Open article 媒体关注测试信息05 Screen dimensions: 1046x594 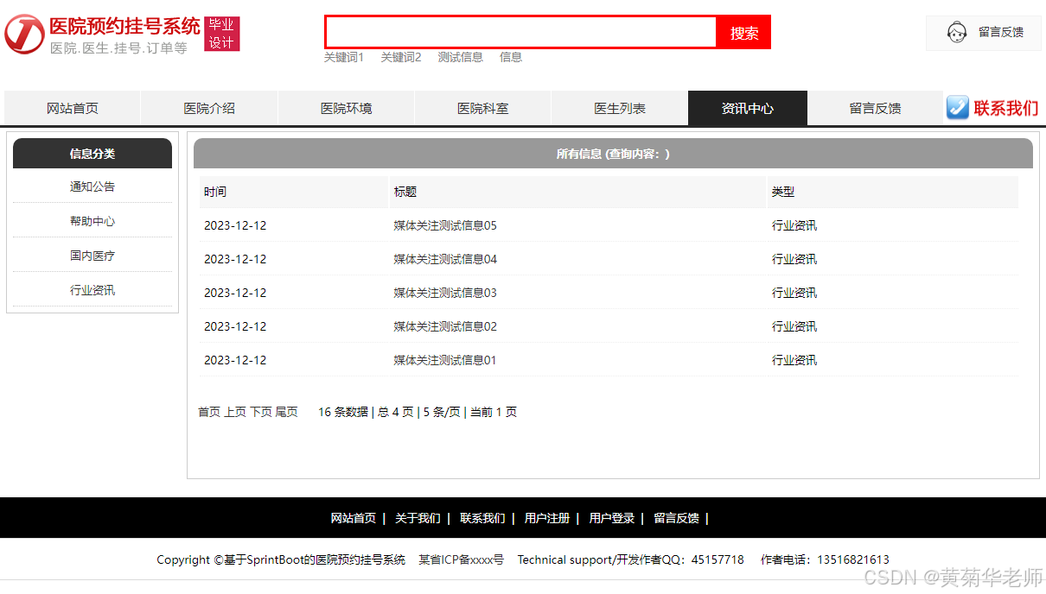click(x=445, y=225)
